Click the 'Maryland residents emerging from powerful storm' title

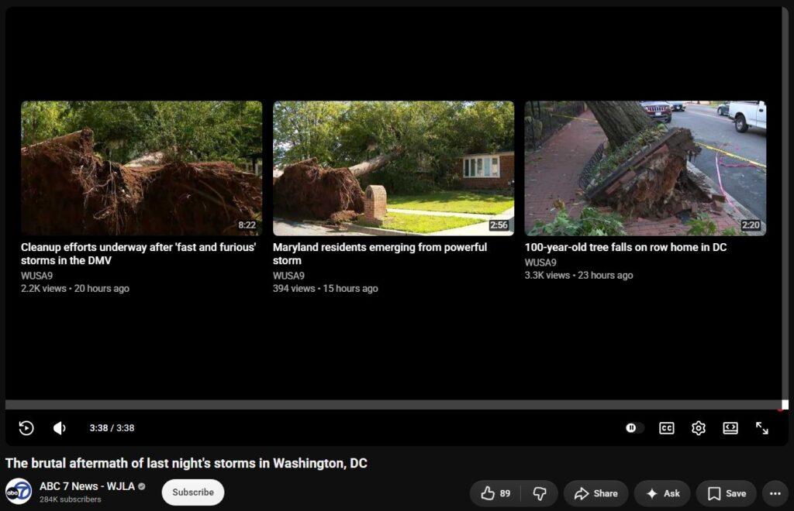(x=380, y=254)
